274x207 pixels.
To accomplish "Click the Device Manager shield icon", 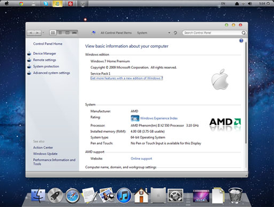I will click(29, 54).
